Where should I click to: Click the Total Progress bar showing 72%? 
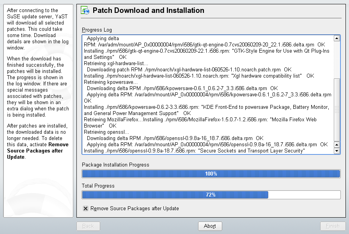(x=211, y=195)
